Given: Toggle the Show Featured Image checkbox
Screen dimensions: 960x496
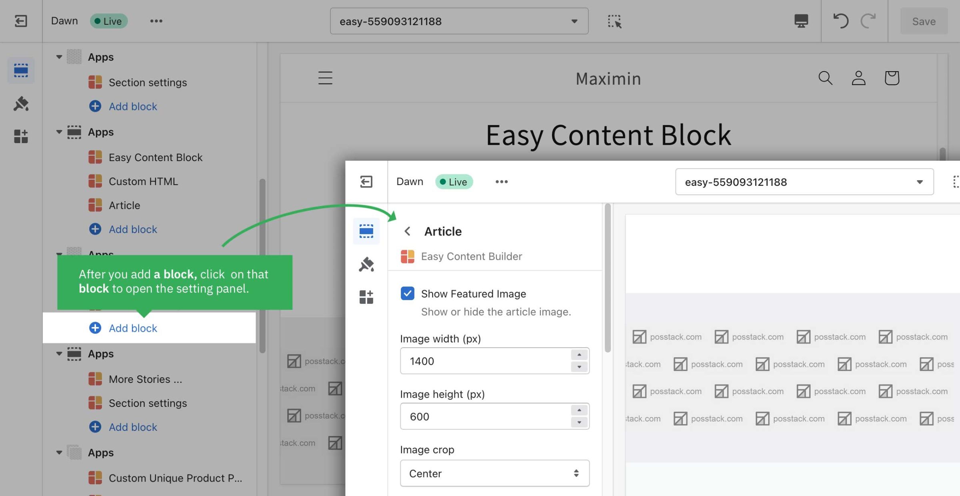Looking at the screenshot, I should click(x=407, y=293).
